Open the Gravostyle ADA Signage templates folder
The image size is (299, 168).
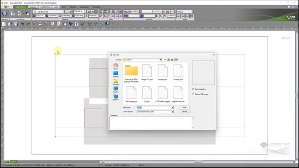click(x=131, y=74)
